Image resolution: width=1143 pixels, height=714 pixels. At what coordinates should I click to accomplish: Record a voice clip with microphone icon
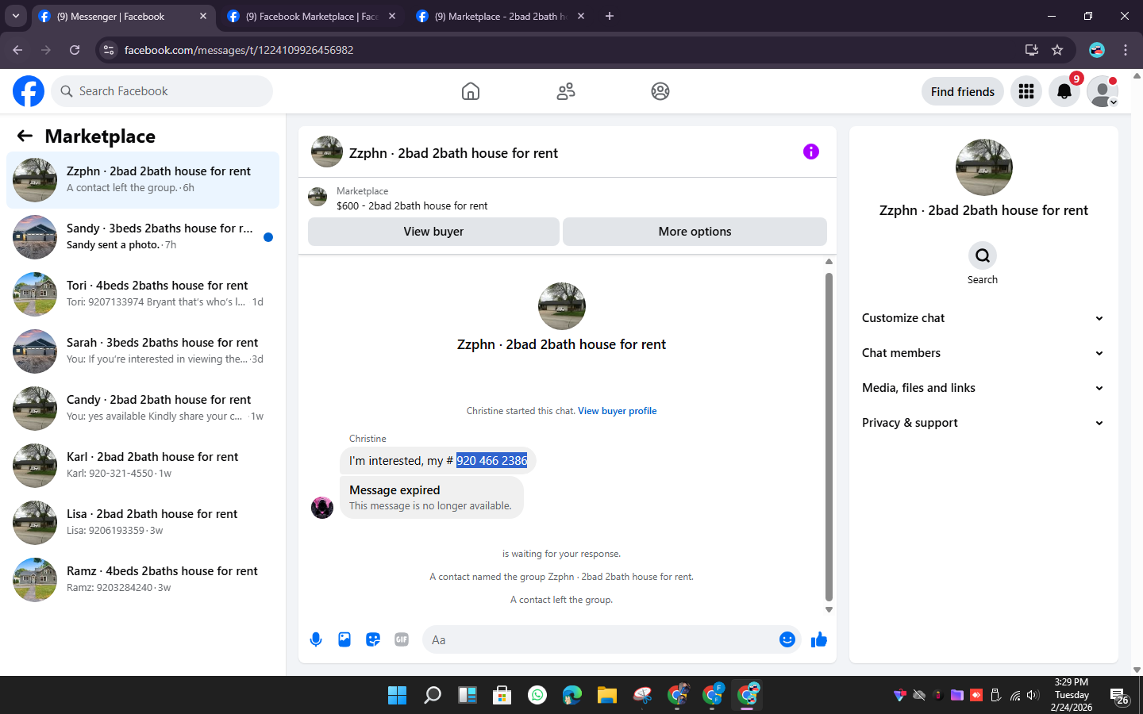tap(316, 639)
